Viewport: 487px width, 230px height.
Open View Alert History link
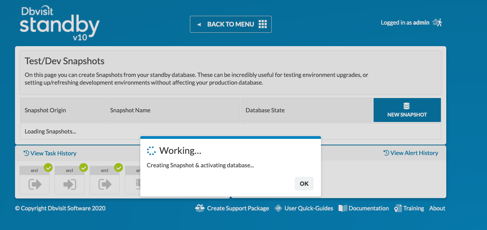point(411,153)
